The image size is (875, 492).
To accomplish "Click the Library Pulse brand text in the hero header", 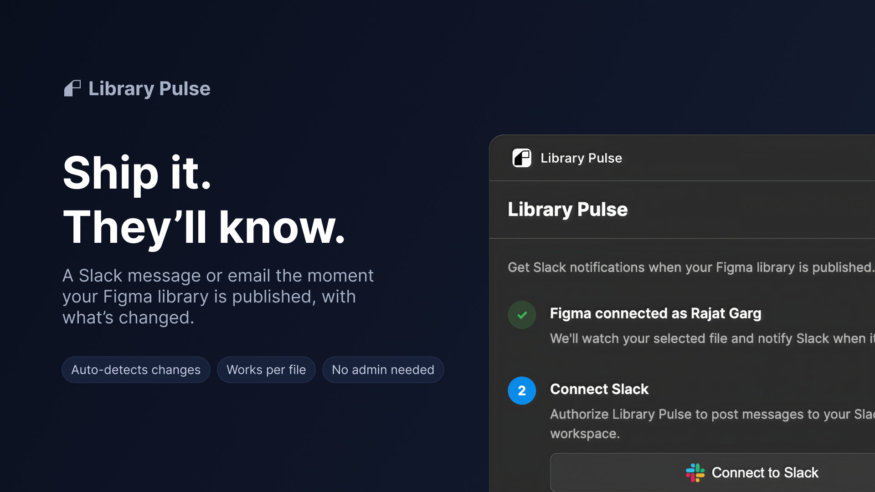I will click(149, 89).
